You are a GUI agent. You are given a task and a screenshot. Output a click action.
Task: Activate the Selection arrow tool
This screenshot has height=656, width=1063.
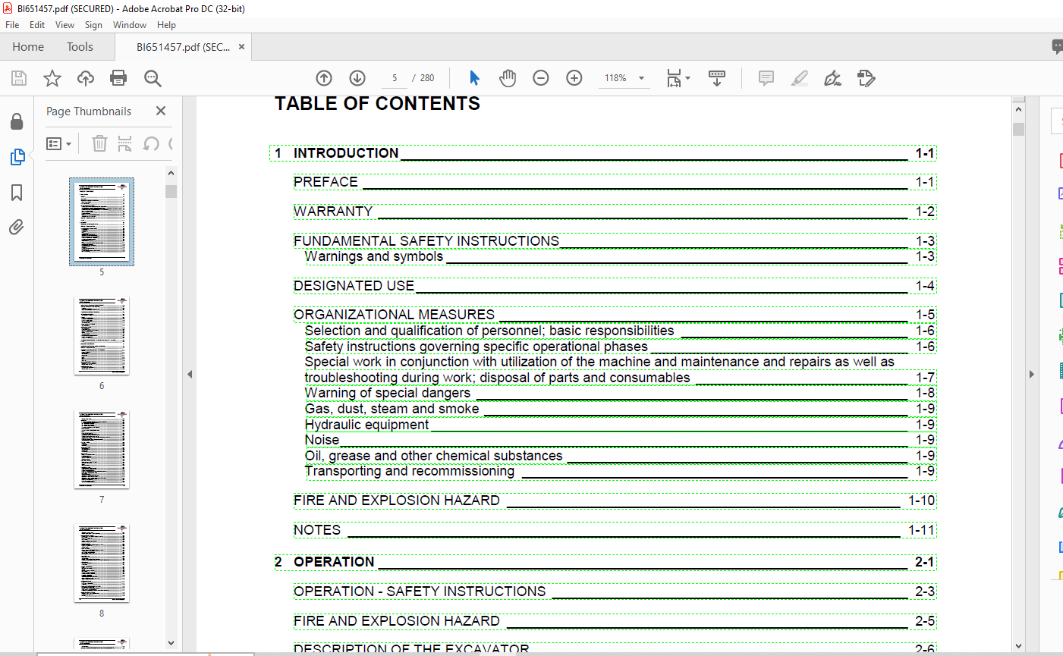coord(475,78)
